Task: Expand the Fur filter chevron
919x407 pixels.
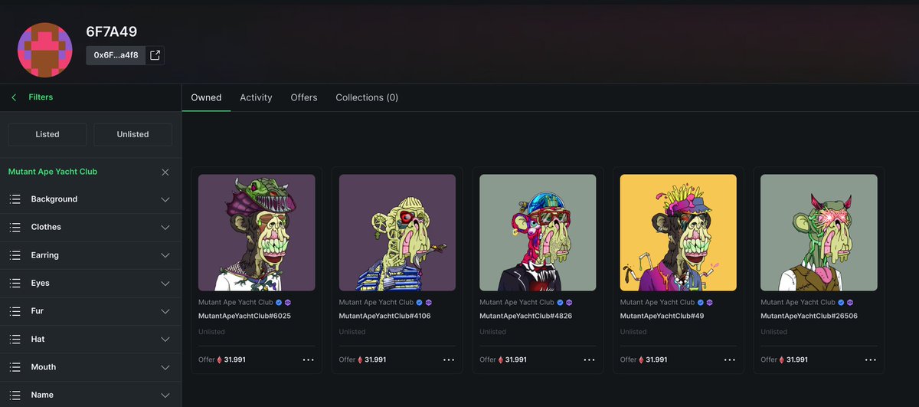Action: click(x=165, y=311)
